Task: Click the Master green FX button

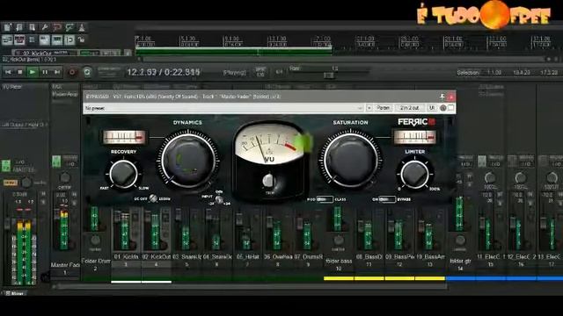Action: 6,166
